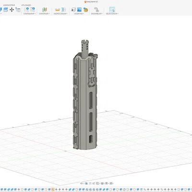The image size is (192, 192).
Task: Click the Zoom Window fit icon
Action: click(x=97, y=183)
